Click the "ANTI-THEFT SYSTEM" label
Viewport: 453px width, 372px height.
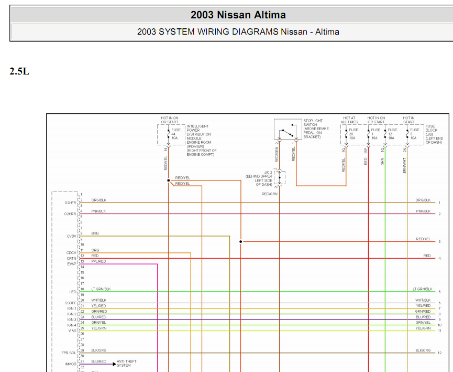(127, 363)
